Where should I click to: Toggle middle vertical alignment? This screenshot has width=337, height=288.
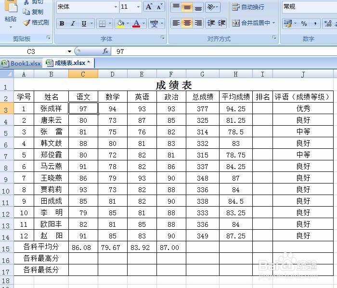click(187, 7)
